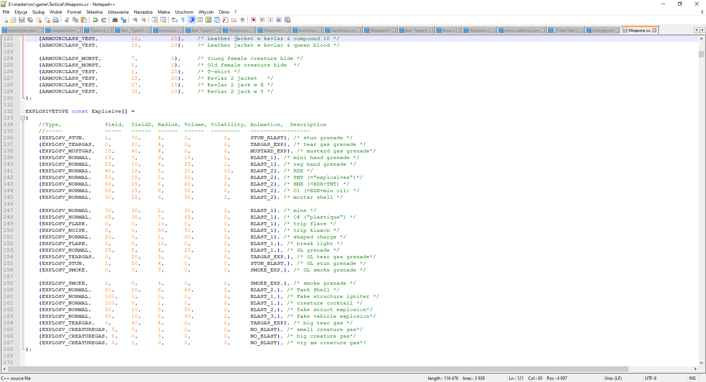Click the Print toolbar icon
Viewport: 706px width, 382px height.
[56, 20]
